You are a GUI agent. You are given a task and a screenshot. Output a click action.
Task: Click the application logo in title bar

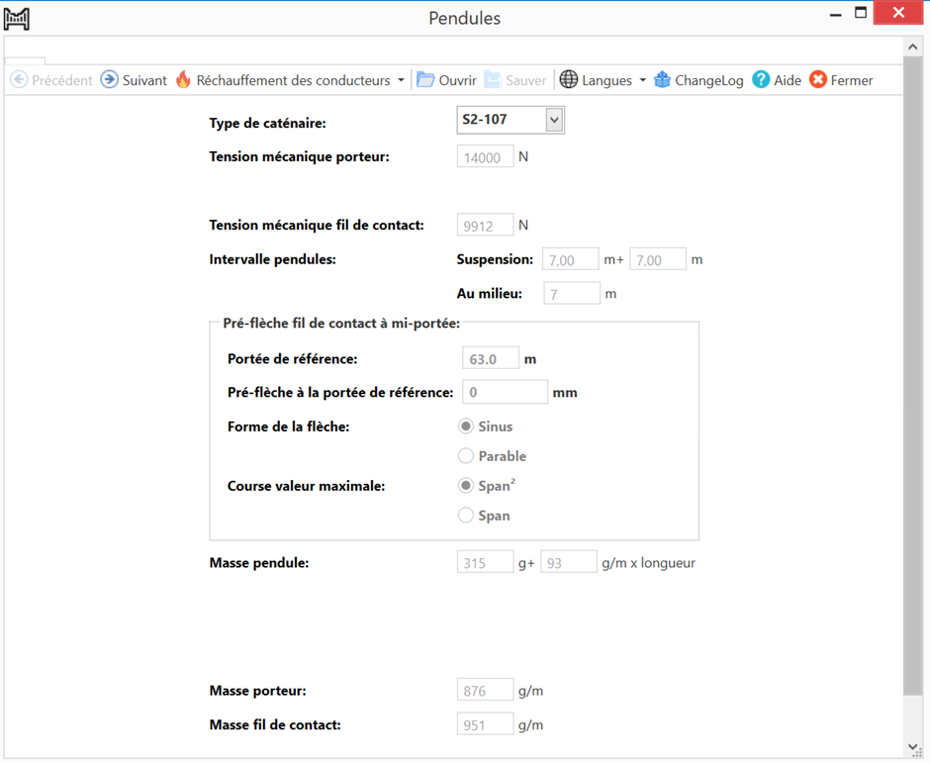click(17, 18)
